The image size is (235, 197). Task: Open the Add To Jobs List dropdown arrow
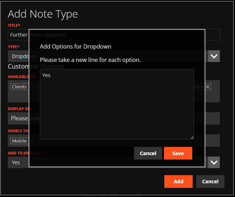(214, 163)
